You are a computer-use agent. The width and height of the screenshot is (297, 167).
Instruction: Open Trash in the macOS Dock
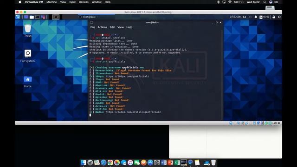213,162
